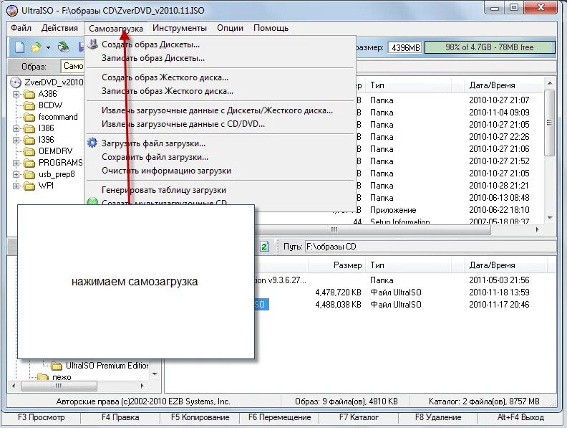Image resolution: width=567 pixels, height=428 pixels.
Task: Select the row dated 2010-11-18 13:59
Action: click(405, 293)
